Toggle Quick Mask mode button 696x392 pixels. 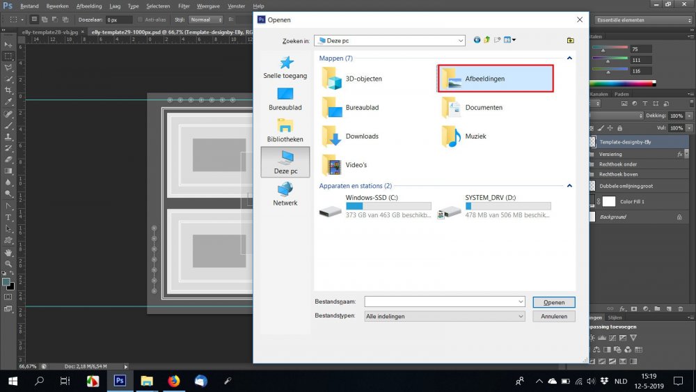[x=8, y=297]
